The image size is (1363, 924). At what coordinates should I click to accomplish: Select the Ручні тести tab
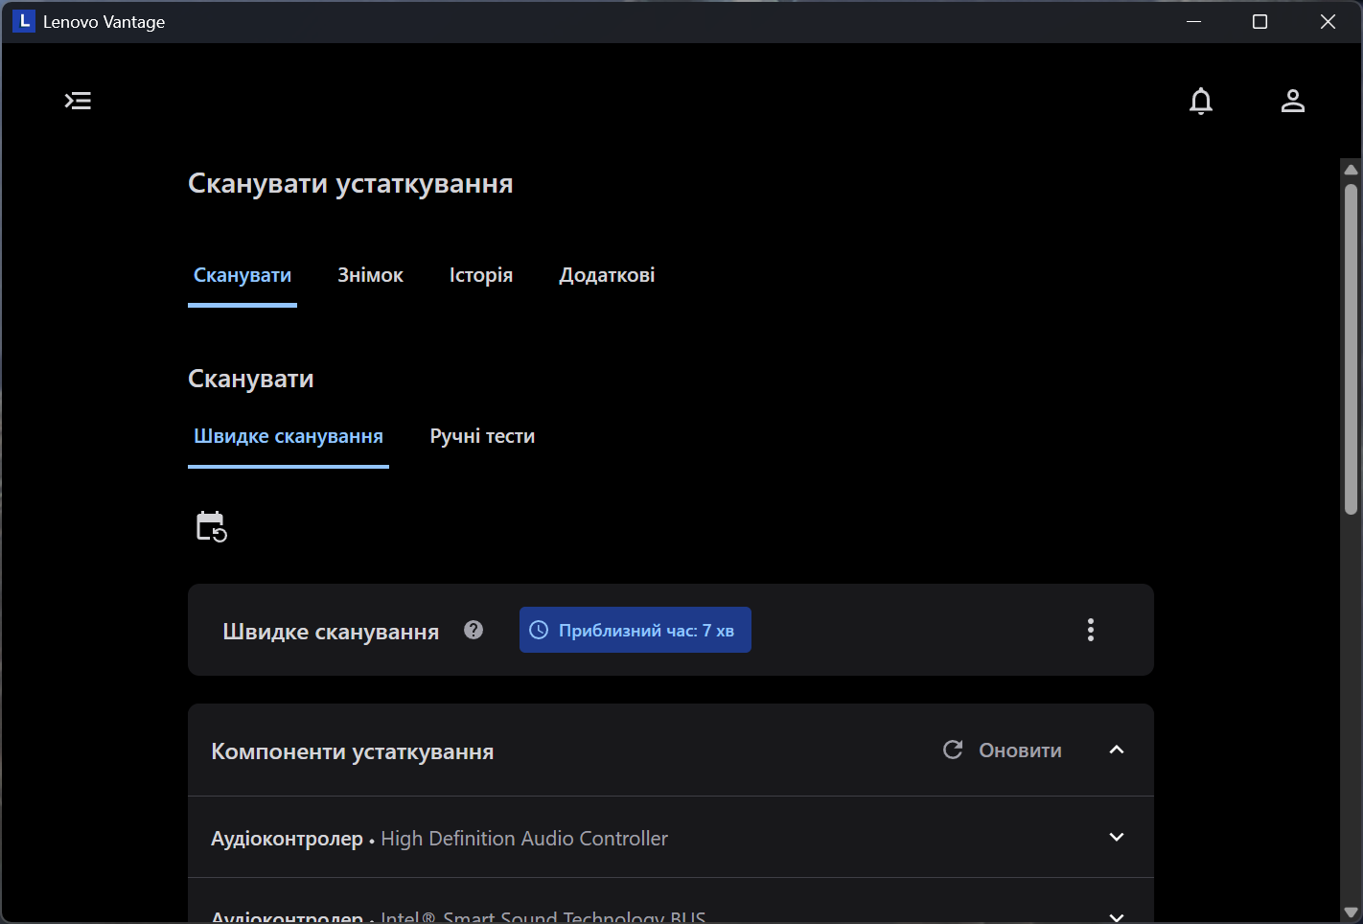482,436
